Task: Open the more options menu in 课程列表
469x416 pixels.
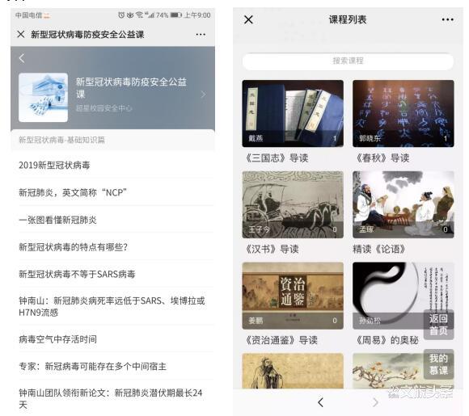Action: 447,19
